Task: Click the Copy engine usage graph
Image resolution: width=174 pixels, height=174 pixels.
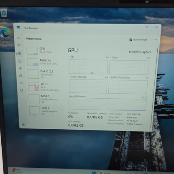Action: [129, 67]
